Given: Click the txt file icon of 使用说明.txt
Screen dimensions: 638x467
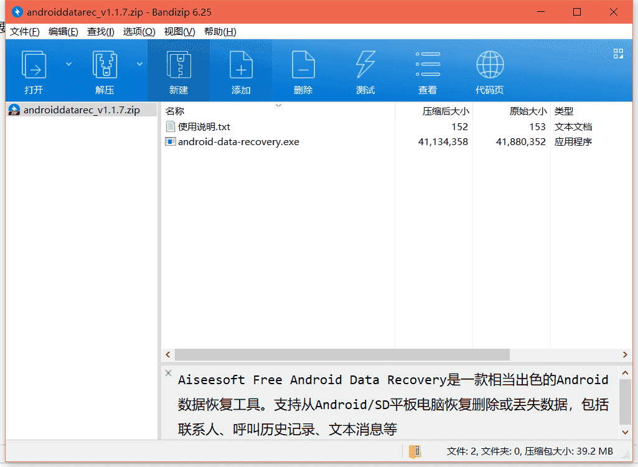Looking at the screenshot, I should [x=170, y=126].
